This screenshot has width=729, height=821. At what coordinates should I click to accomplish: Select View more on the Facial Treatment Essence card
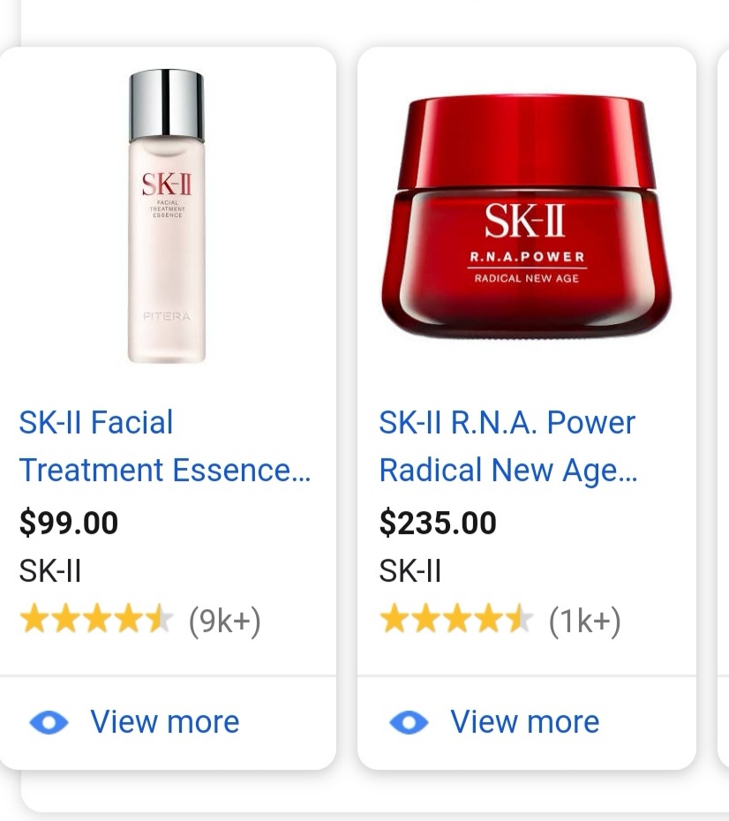165,722
